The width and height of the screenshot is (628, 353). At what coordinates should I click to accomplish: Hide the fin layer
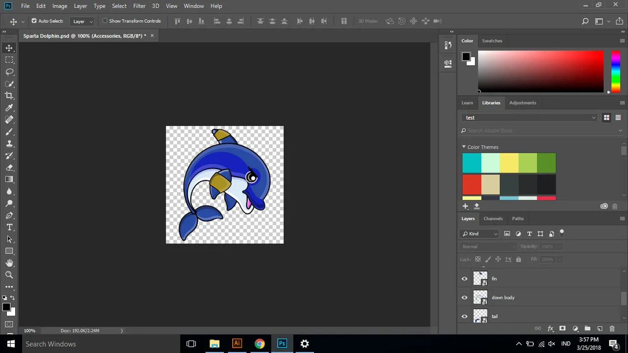tap(465, 279)
